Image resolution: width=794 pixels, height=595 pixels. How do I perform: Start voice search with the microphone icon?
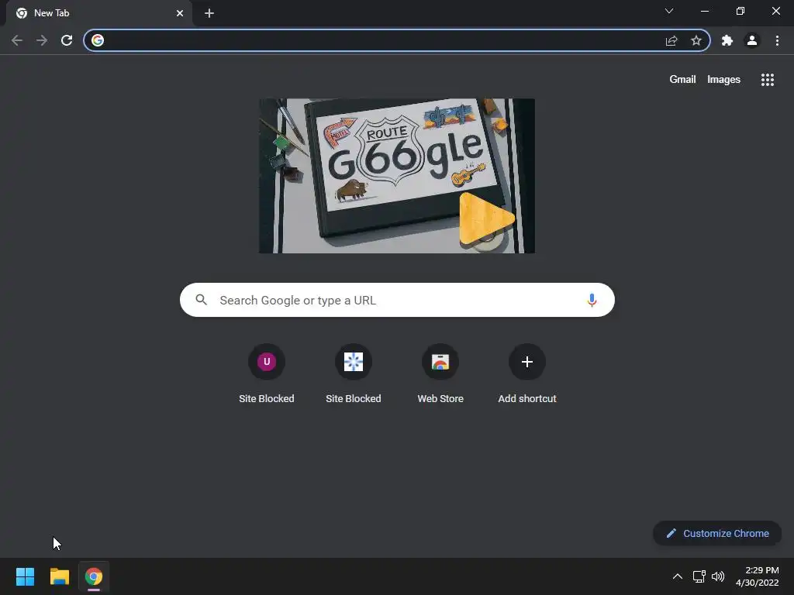tap(592, 300)
